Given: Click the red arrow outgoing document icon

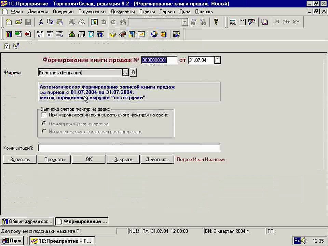Looking at the screenshot, I should tap(28, 34).
